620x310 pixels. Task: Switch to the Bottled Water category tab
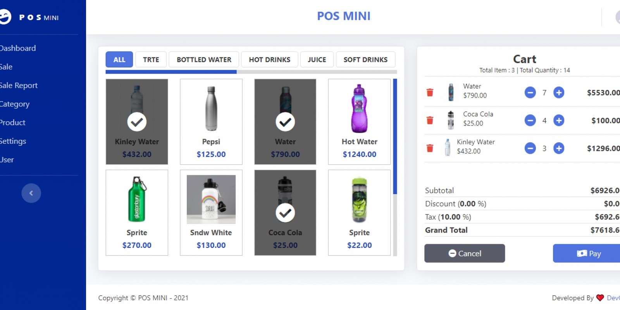tap(204, 60)
